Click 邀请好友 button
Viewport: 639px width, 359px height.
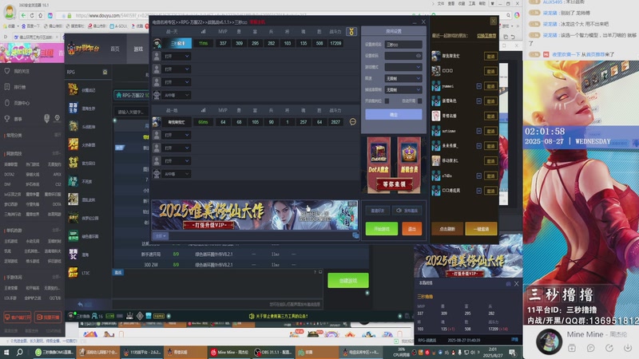tap(377, 211)
